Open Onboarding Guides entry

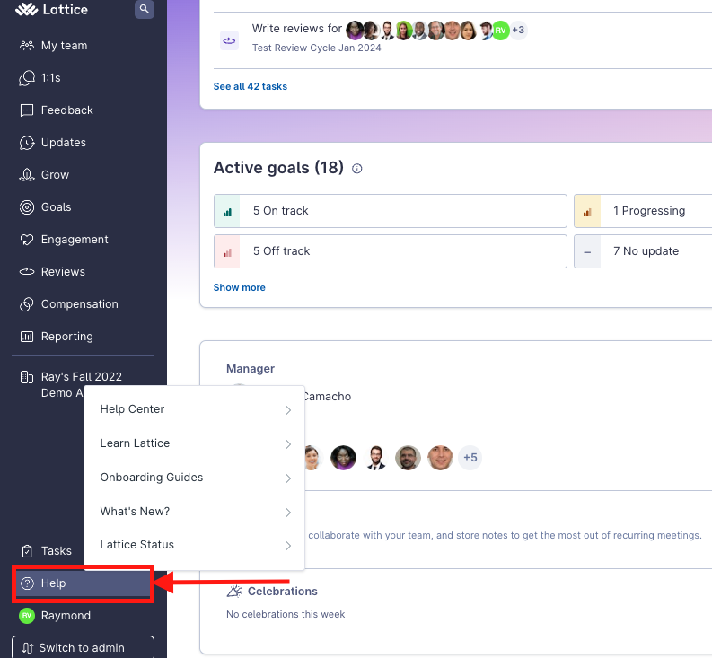coord(194,478)
